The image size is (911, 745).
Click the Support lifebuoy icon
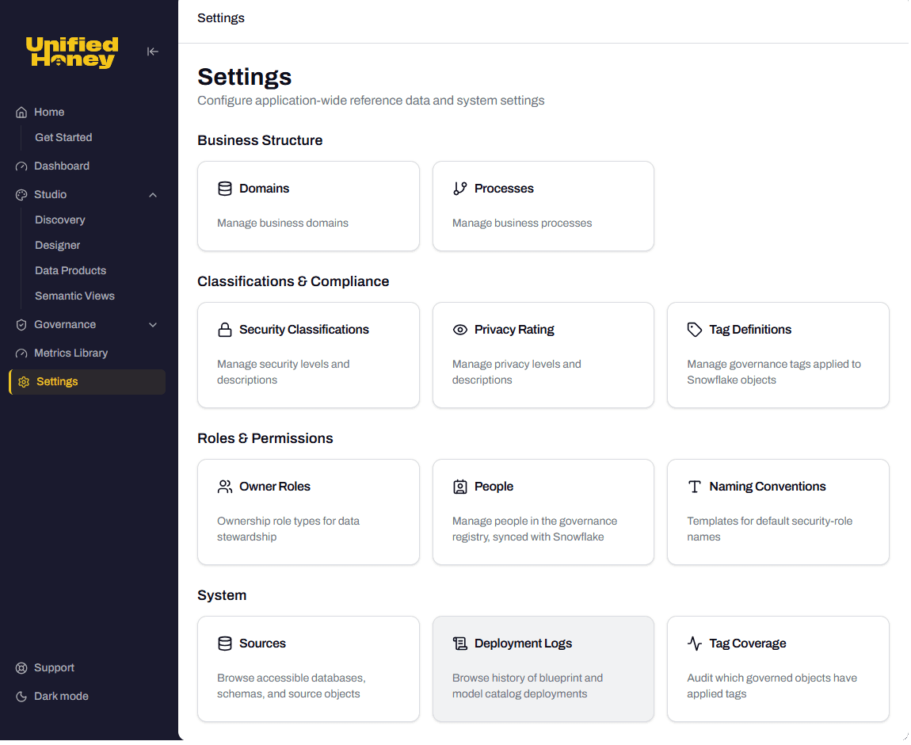[21, 668]
